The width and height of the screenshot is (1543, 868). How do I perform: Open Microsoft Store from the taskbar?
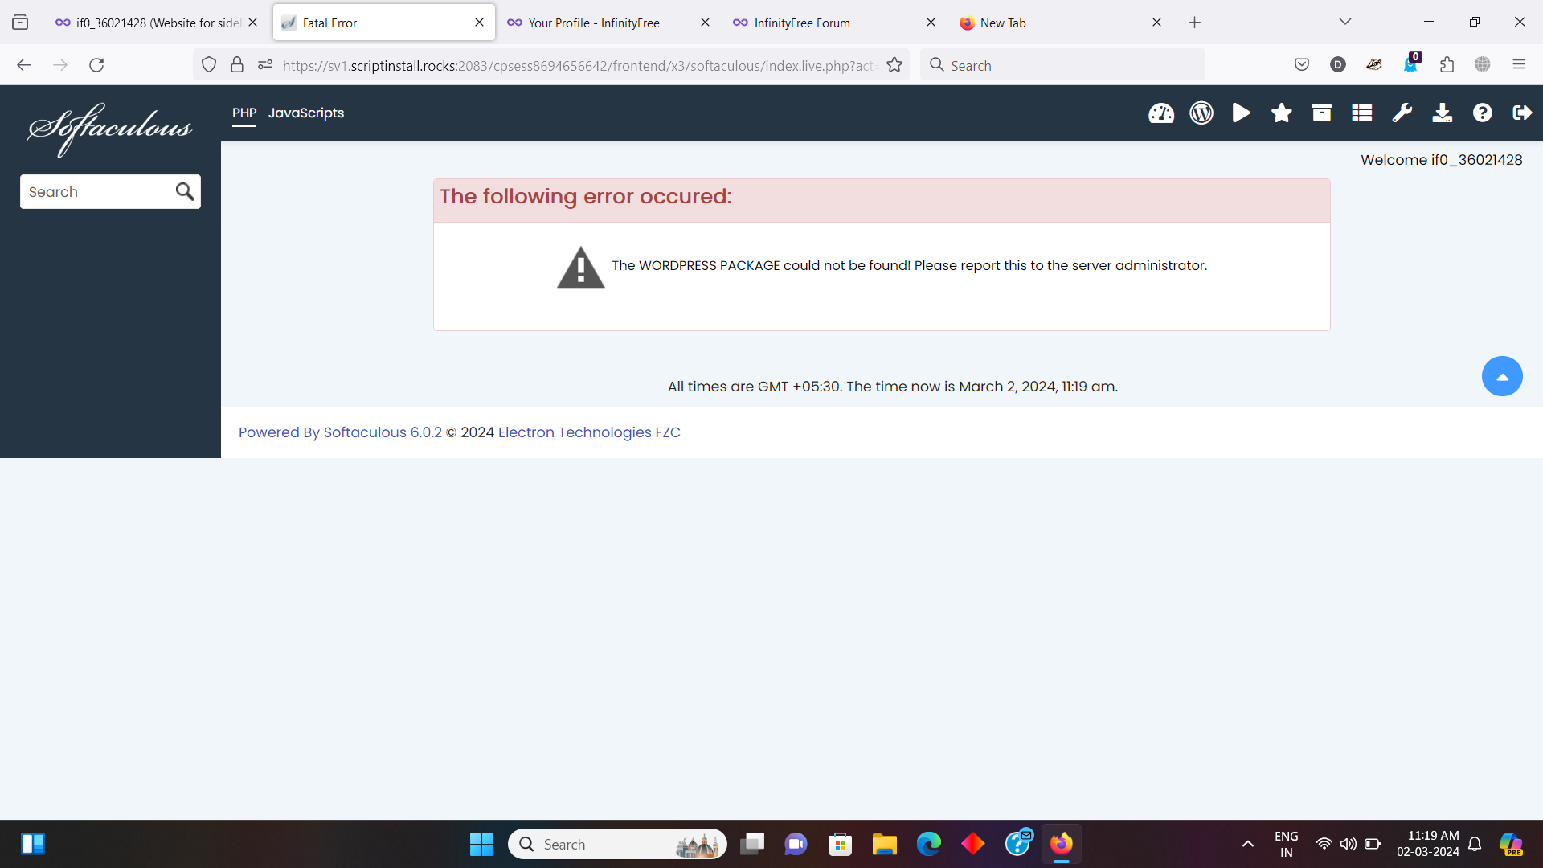840,844
